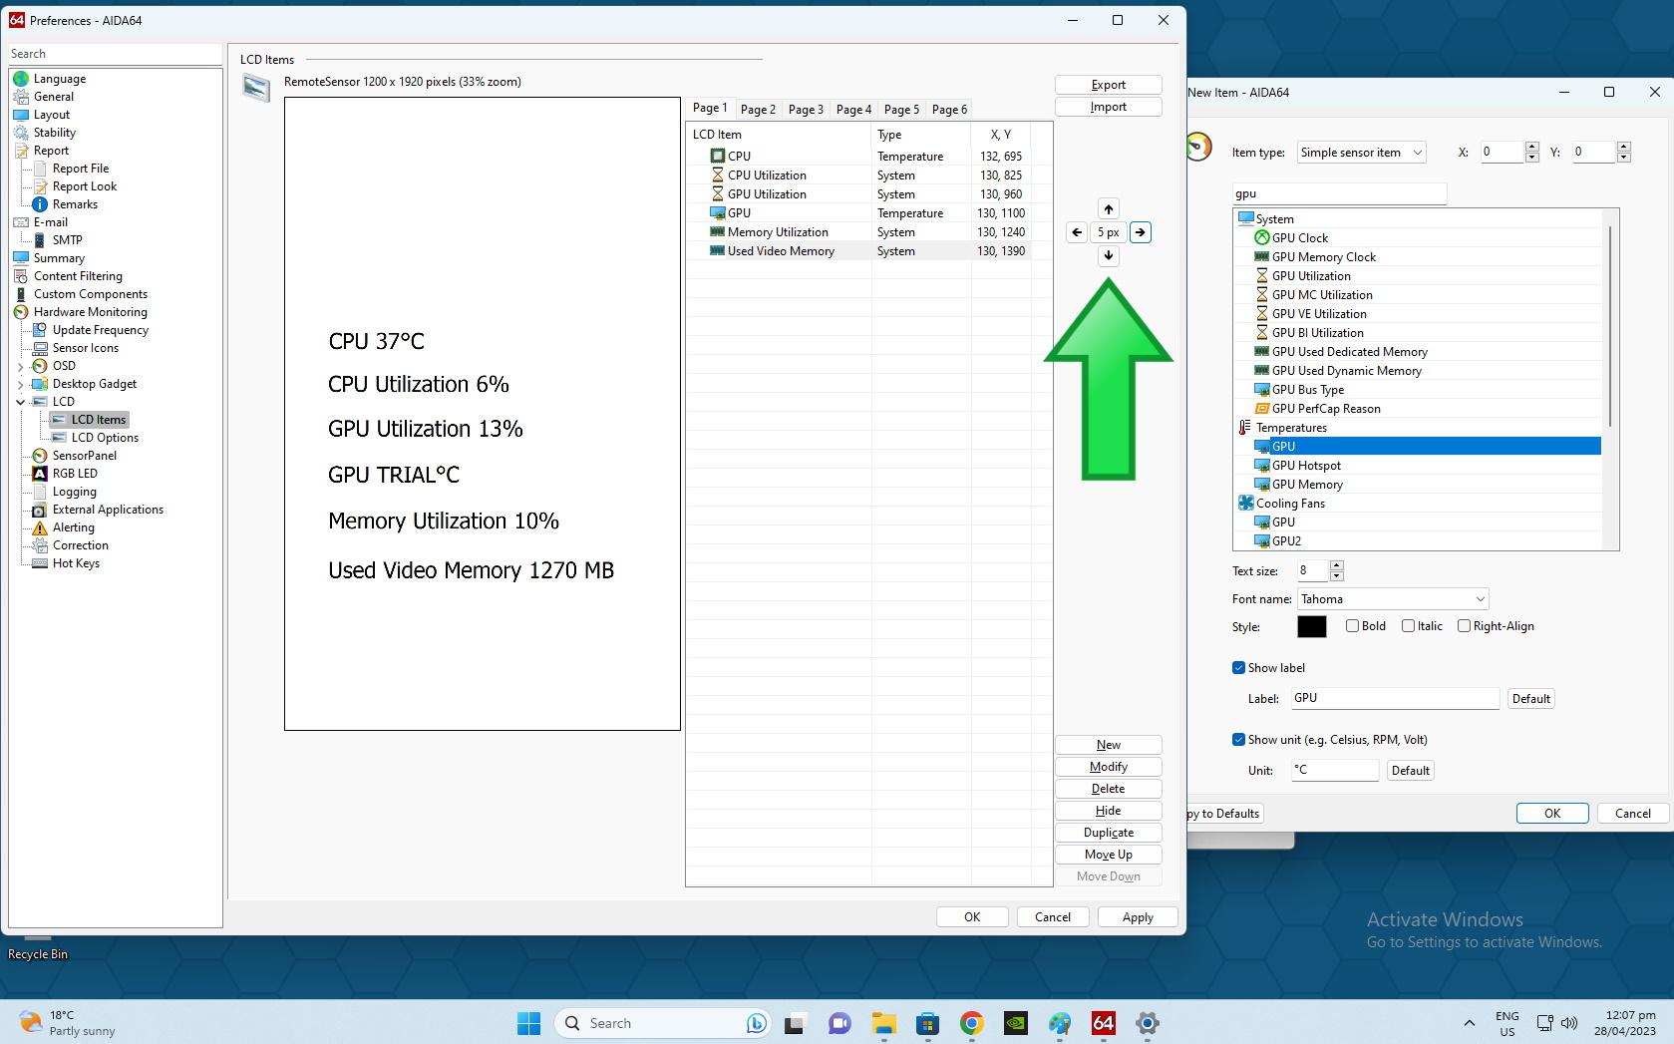Enable the Italic style checkbox
This screenshot has height=1044, width=1674.
[1408, 626]
